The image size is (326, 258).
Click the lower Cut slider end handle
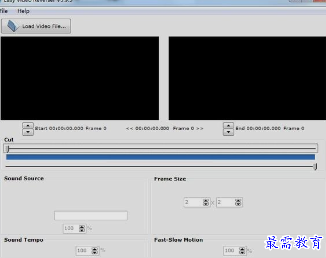pos(315,167)
